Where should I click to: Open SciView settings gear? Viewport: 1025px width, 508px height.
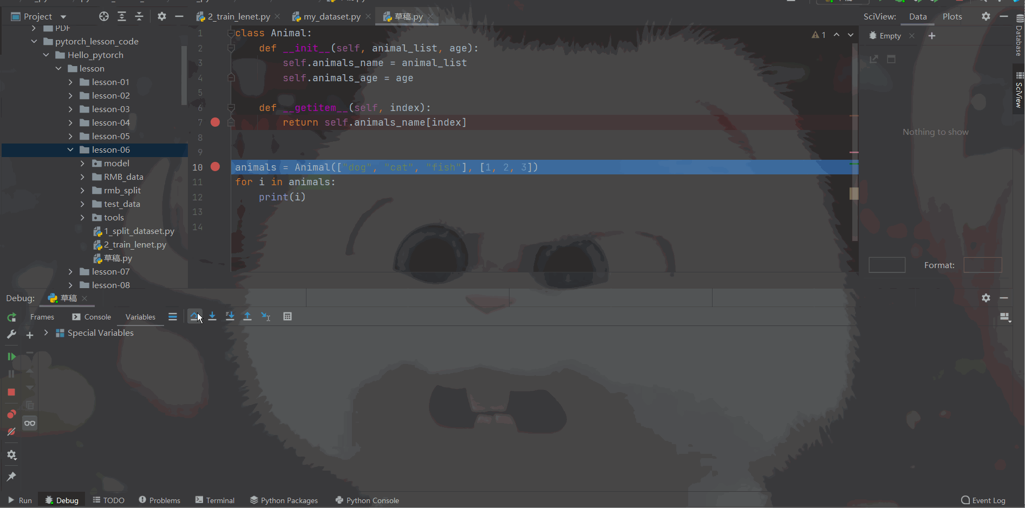click(x=986, y=16)
